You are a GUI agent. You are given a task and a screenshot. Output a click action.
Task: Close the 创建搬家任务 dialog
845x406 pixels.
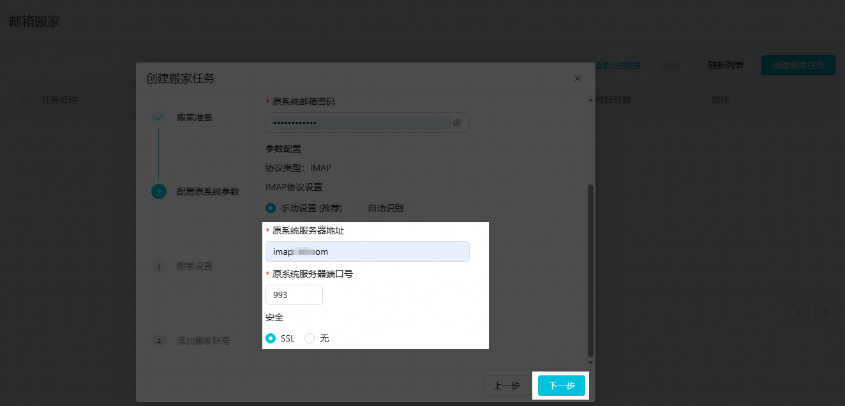pos(578,79)
